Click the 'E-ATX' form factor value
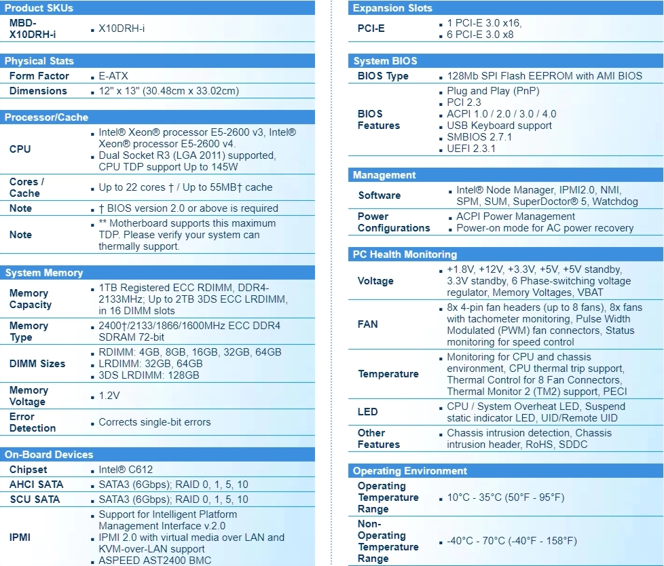664x566 pixels. pos(113,76)
